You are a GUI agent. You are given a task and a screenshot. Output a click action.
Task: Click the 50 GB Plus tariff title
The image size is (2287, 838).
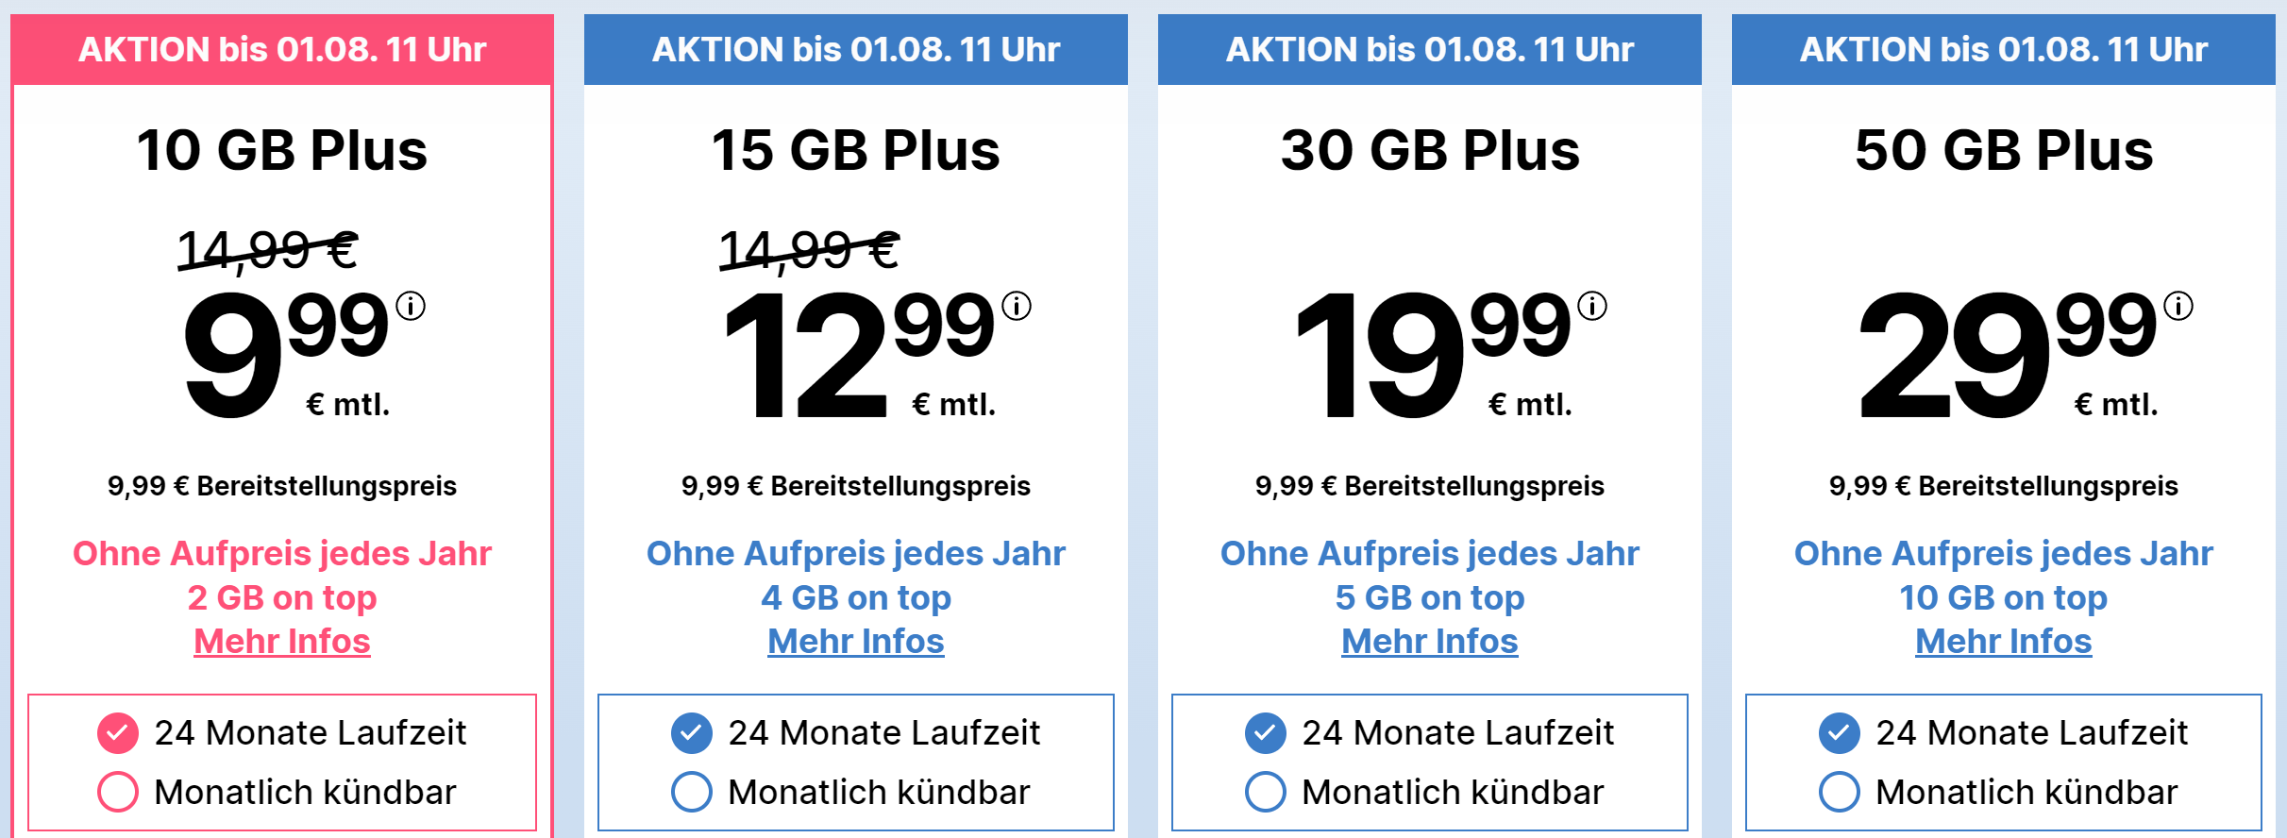click(2004, 150)
